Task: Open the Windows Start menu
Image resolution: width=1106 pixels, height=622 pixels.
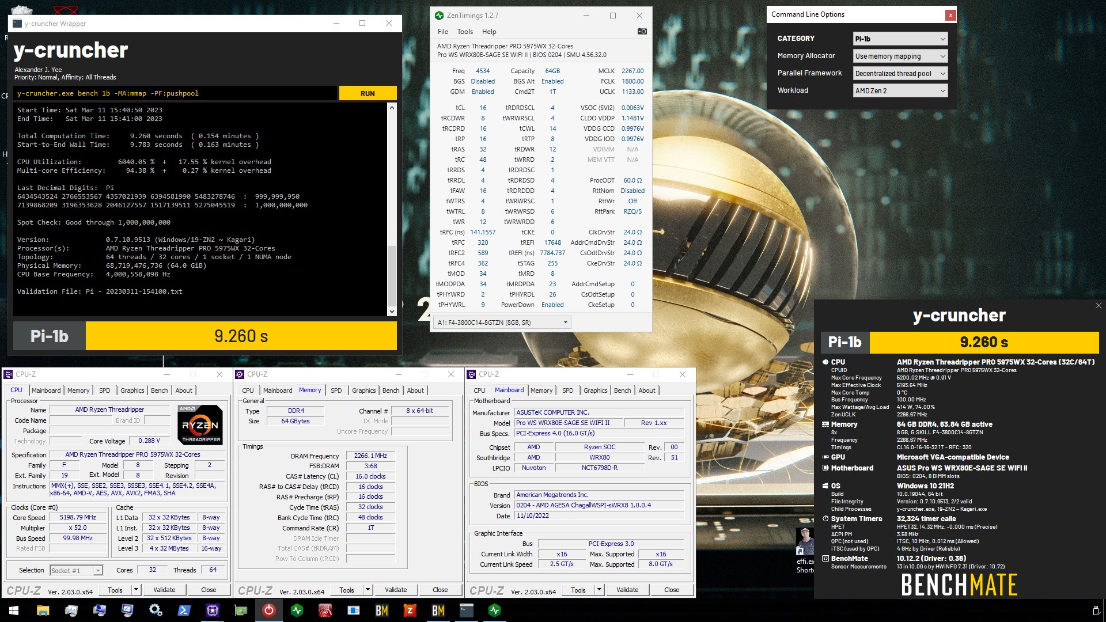Action: (14, 610)
